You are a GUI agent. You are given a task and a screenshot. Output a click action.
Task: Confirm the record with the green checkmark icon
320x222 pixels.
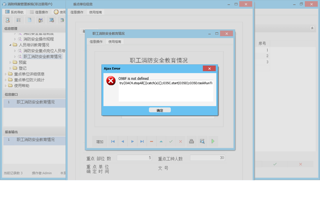tap(171, 141)
